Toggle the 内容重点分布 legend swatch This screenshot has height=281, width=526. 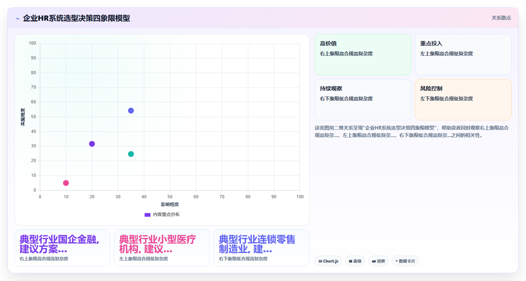(148, 215)
